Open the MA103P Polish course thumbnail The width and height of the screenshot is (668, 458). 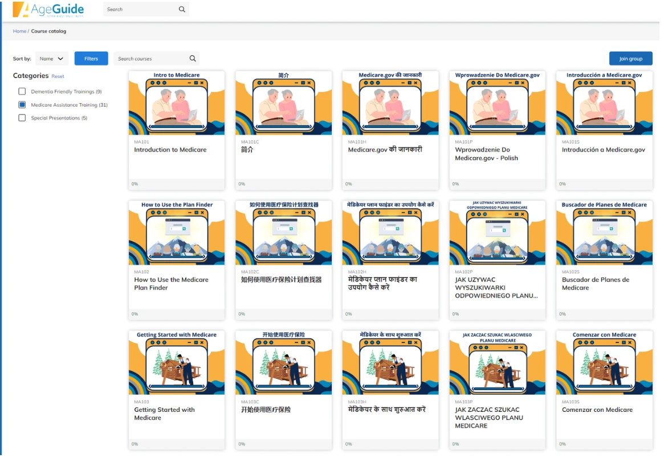[497, 363]
